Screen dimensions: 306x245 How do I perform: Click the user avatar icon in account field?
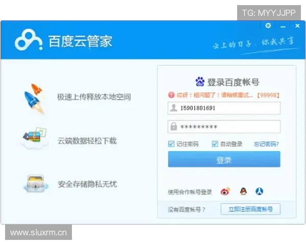(173, 108)
